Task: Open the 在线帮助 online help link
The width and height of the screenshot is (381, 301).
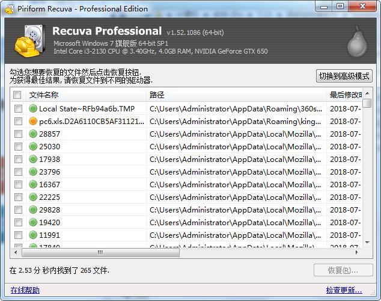Action: [x=25, y=290]
